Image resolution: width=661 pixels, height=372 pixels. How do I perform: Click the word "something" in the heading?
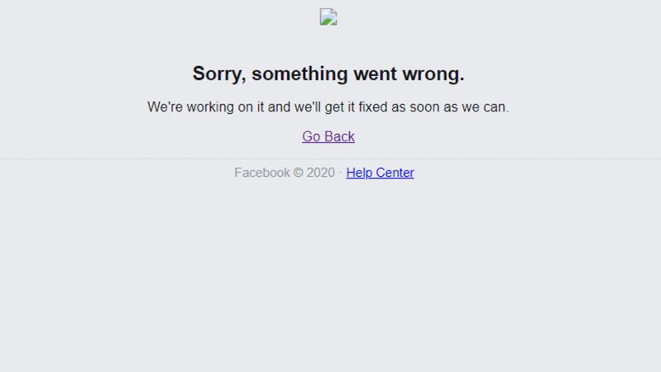pyautogui.click(x=299, y=74)
